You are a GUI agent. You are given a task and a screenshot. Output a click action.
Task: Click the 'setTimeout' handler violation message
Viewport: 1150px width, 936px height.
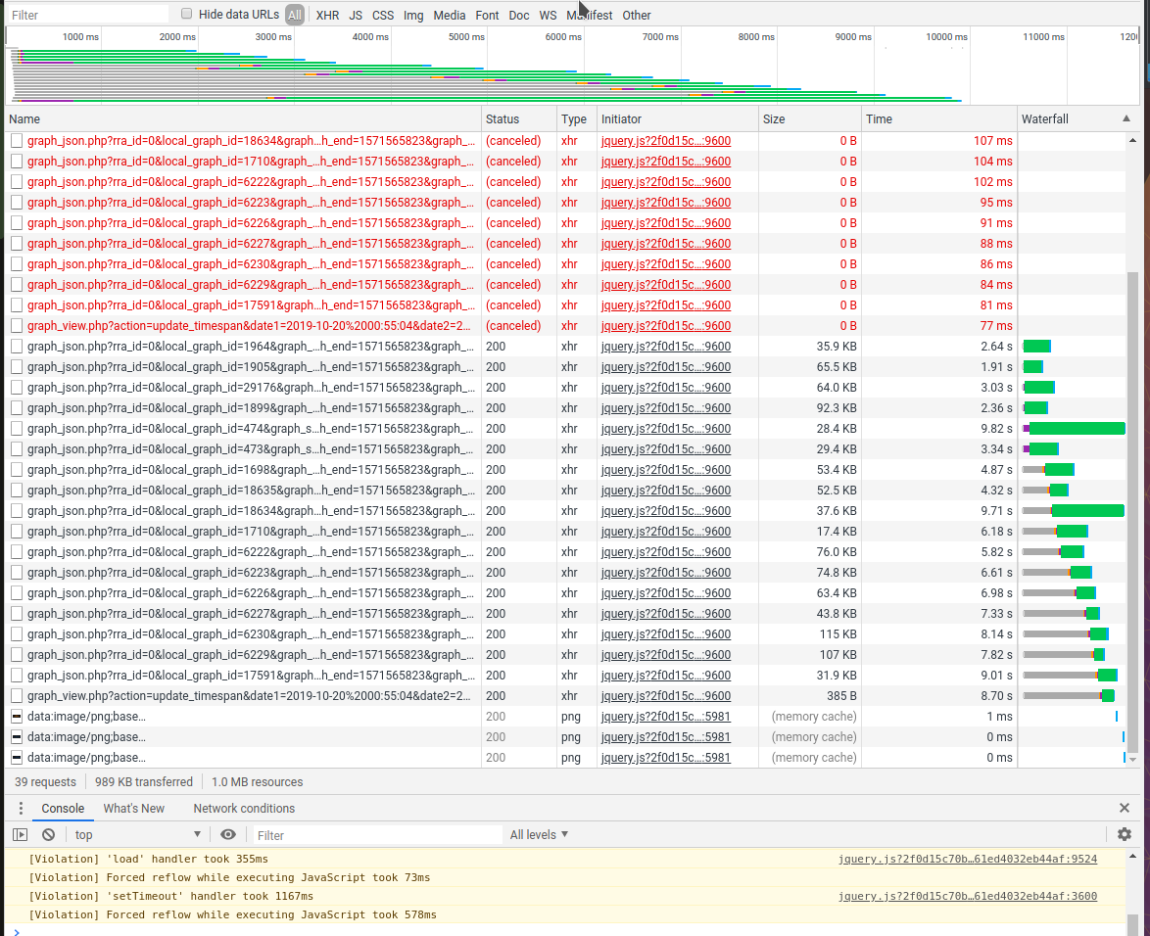[x=170, y=896]
